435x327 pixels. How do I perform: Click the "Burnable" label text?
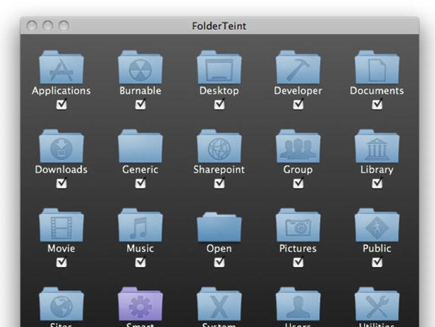point(140,91)
